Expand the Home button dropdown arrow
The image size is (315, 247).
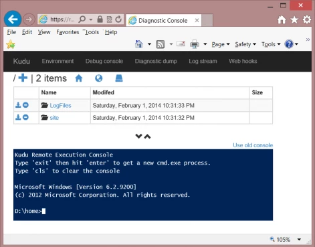coord(149,44)
